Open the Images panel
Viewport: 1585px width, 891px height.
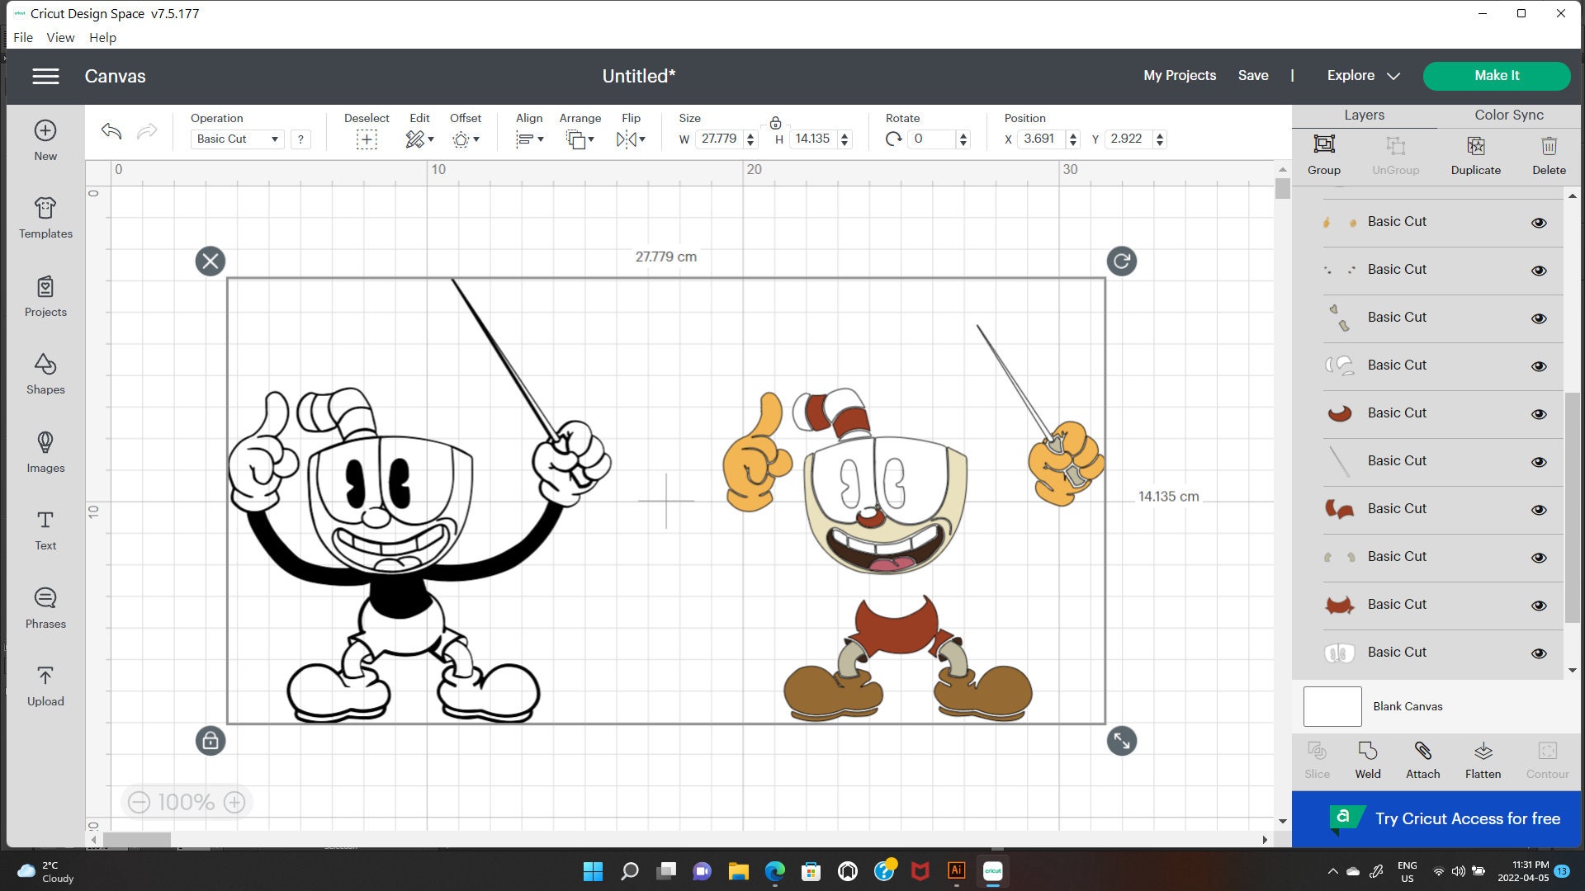coord(45,452)
